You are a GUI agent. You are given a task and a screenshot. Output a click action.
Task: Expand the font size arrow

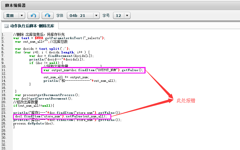pos(127,15)
